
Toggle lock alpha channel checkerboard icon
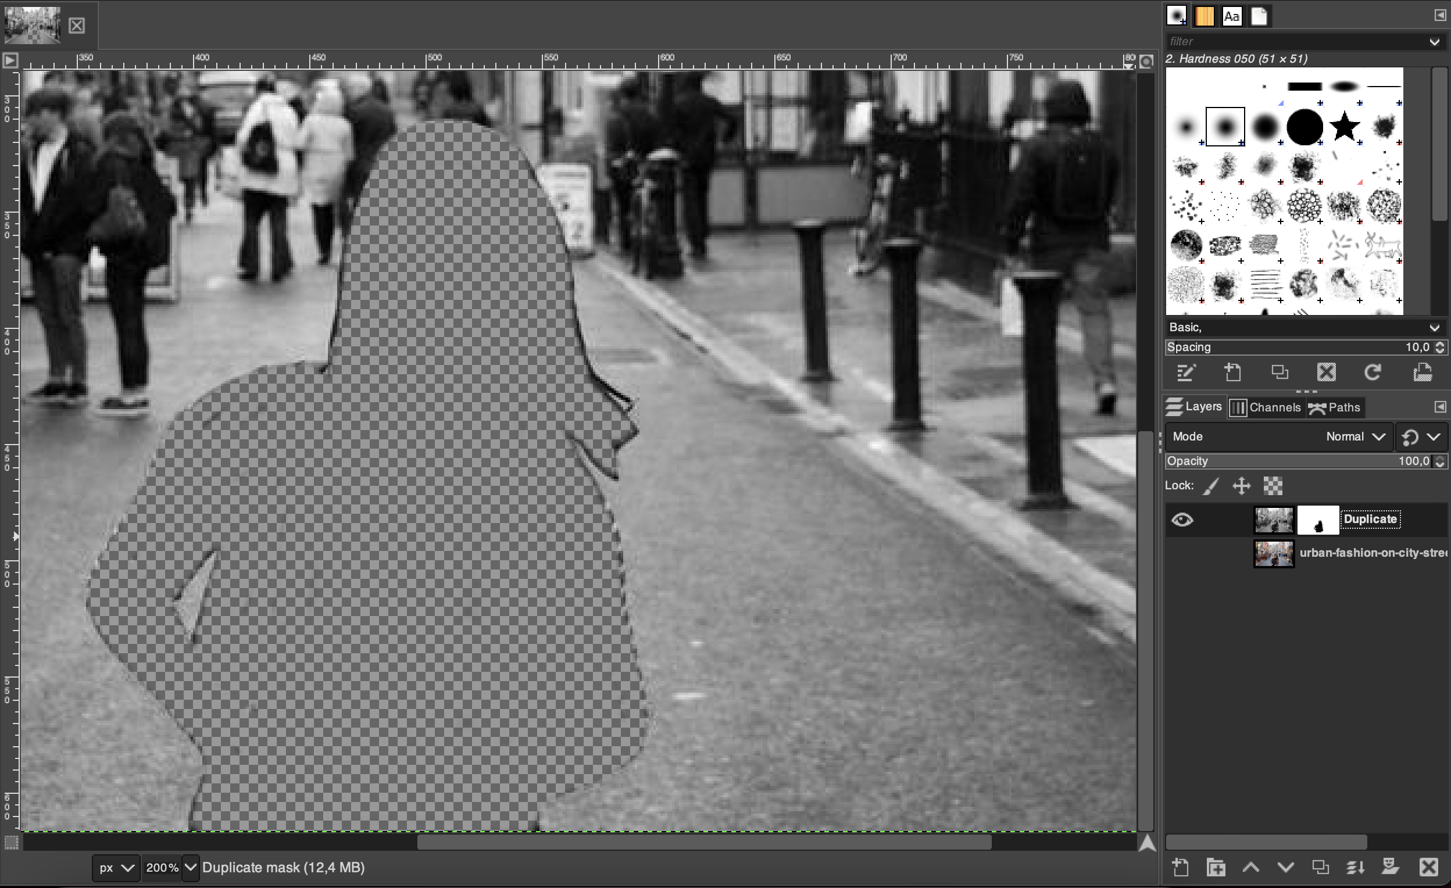coord(1273,486)
